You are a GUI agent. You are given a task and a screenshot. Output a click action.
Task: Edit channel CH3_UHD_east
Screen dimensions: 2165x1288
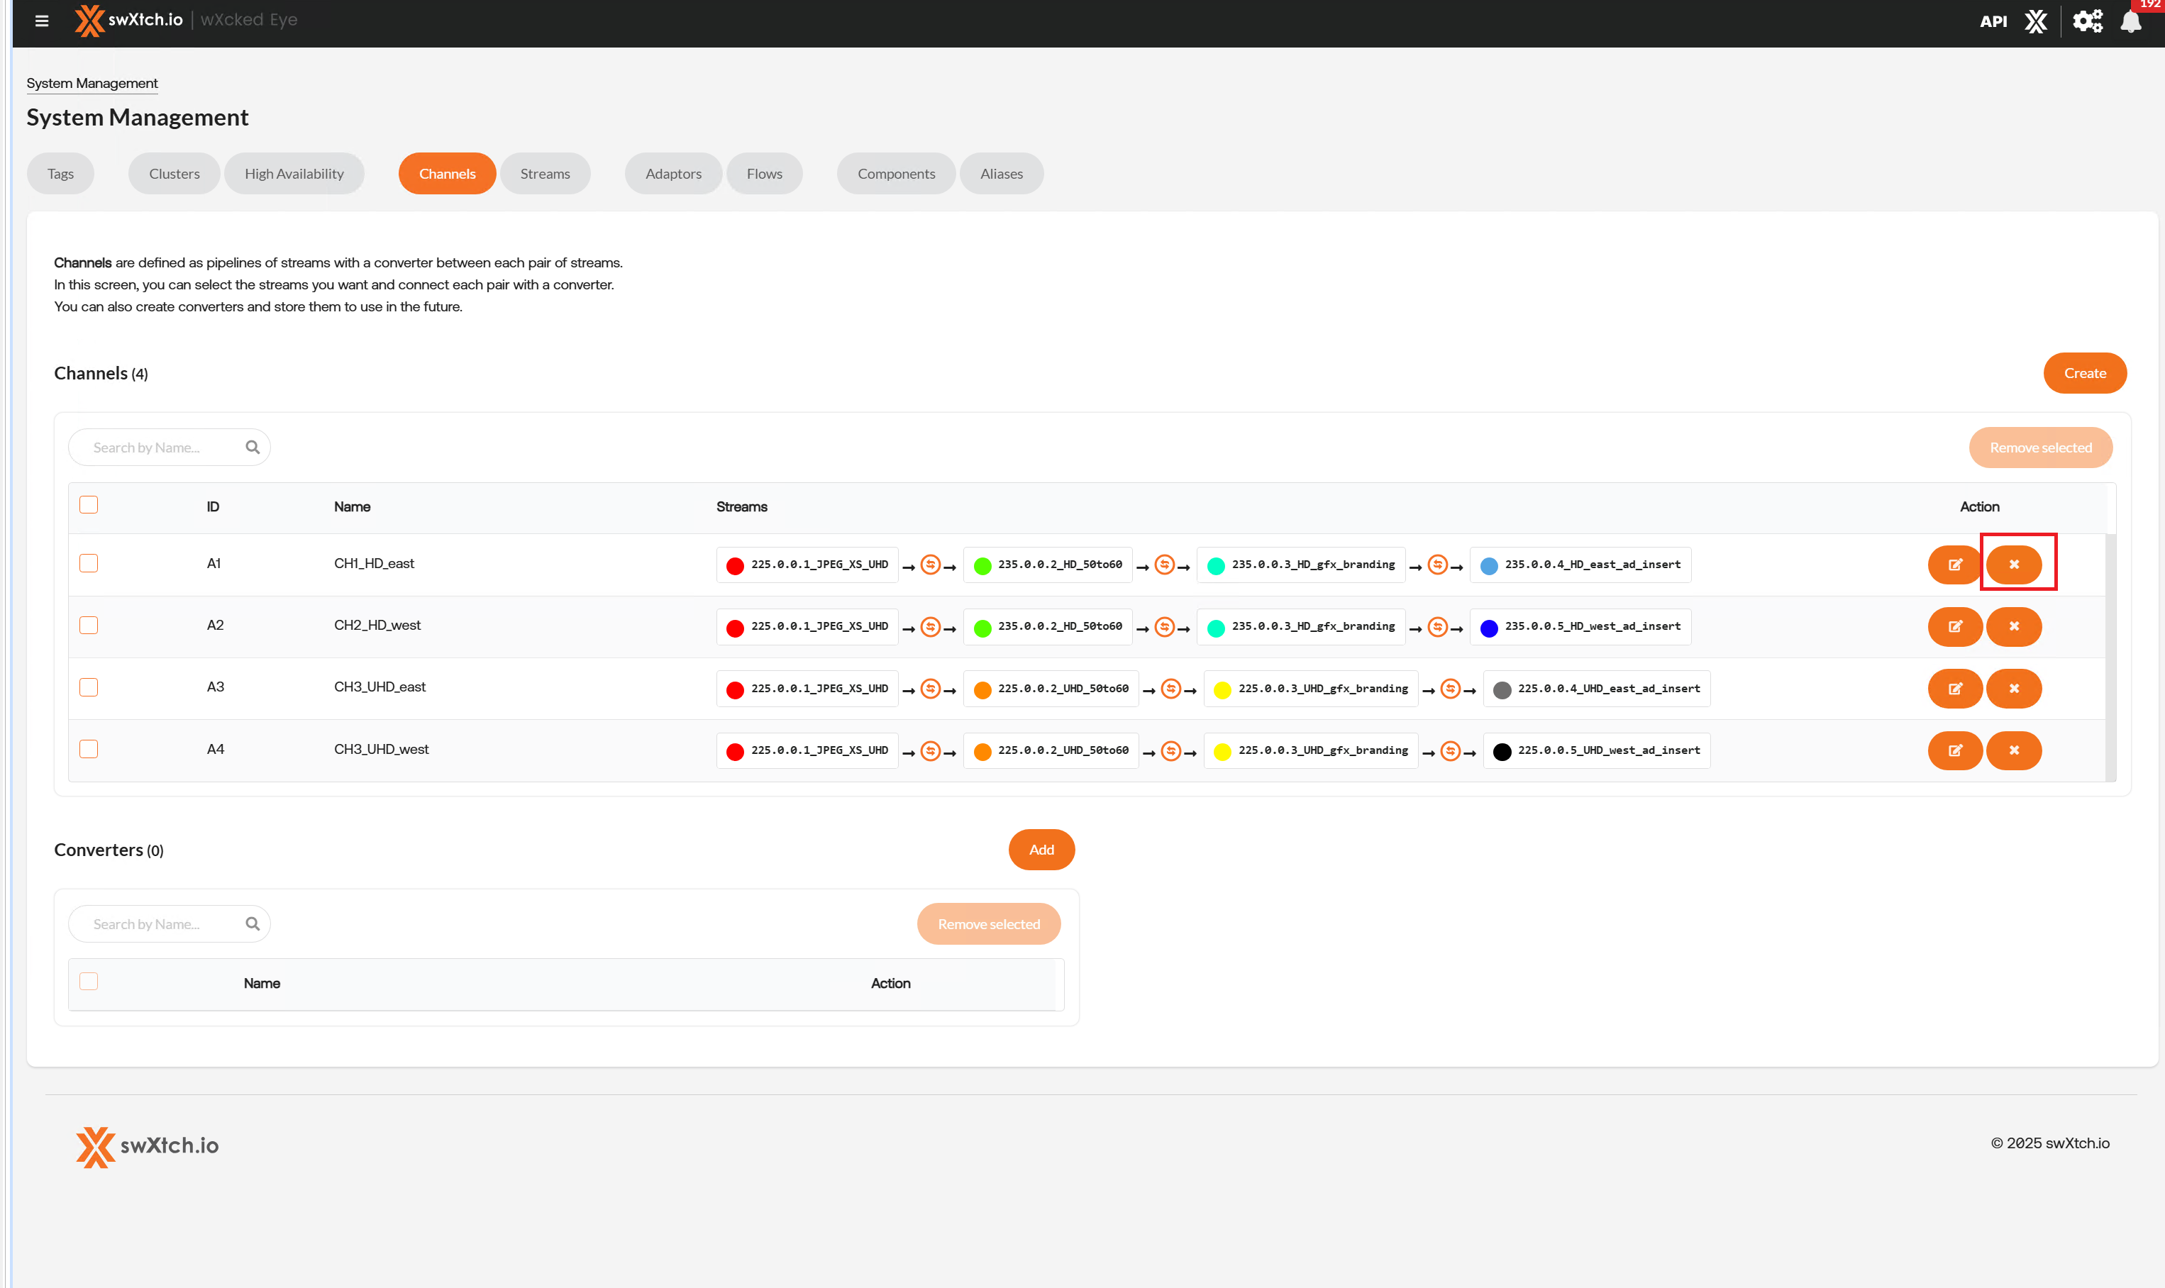pyautogui.click(x=1954, y=689)
